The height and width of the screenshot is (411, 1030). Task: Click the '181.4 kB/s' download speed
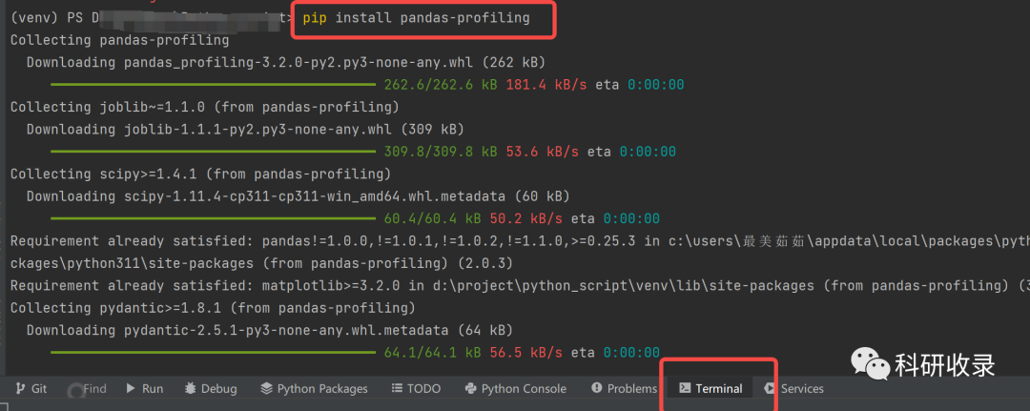point(546,85)
